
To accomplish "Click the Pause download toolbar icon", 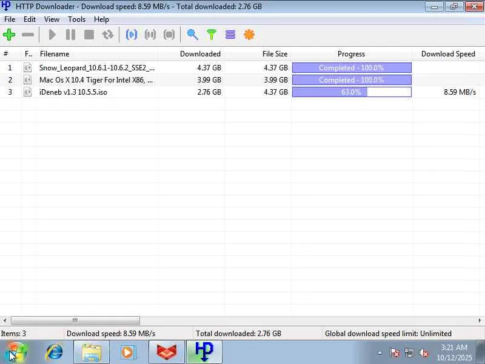I will pos(70,35).
